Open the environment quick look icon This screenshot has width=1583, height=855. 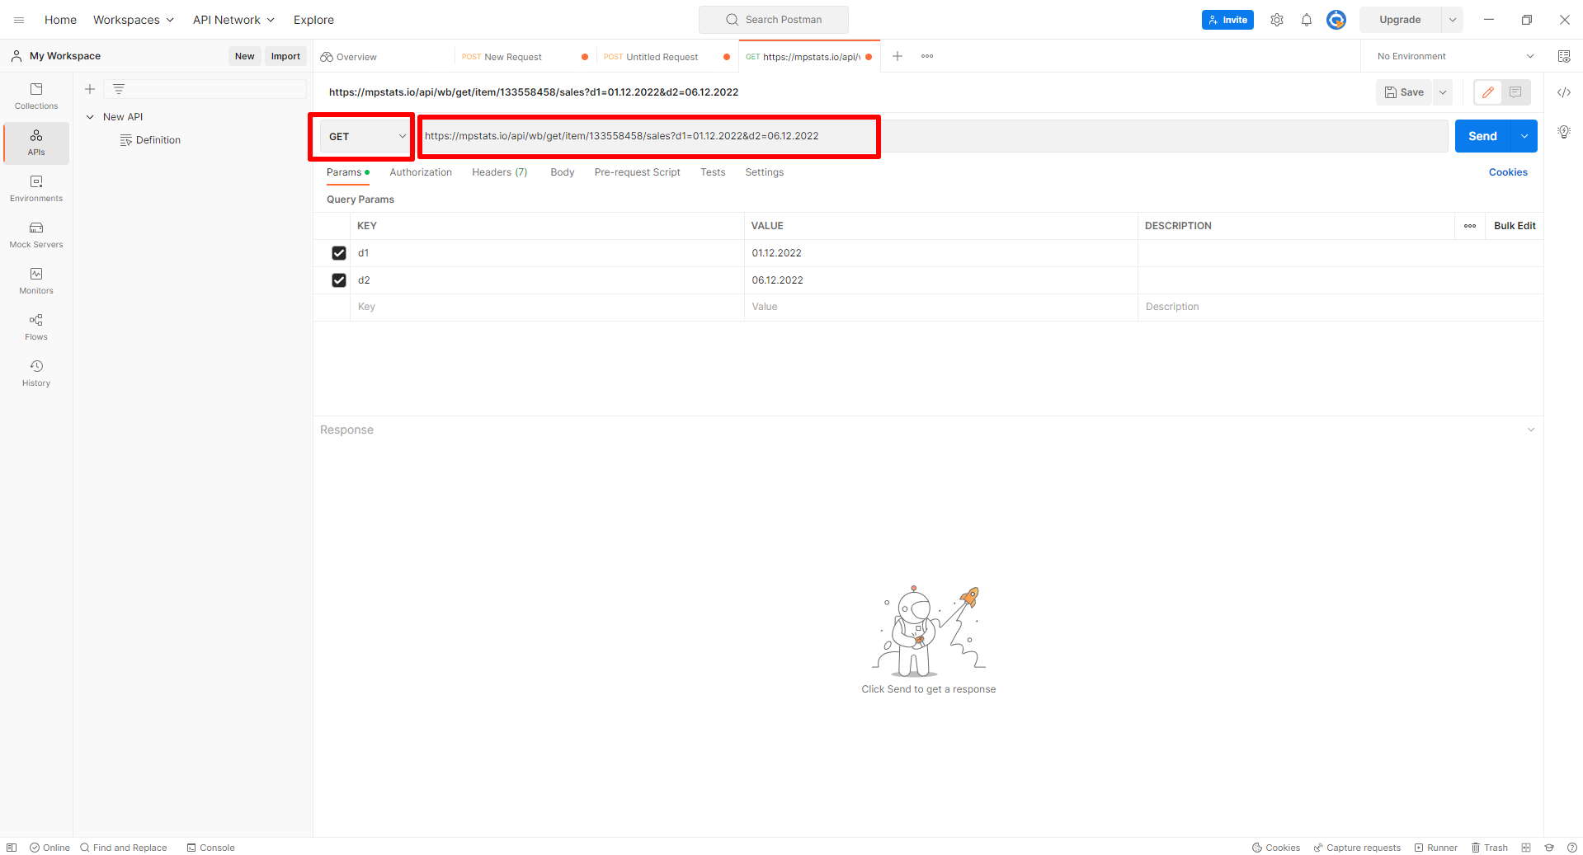click(1563, 56)
